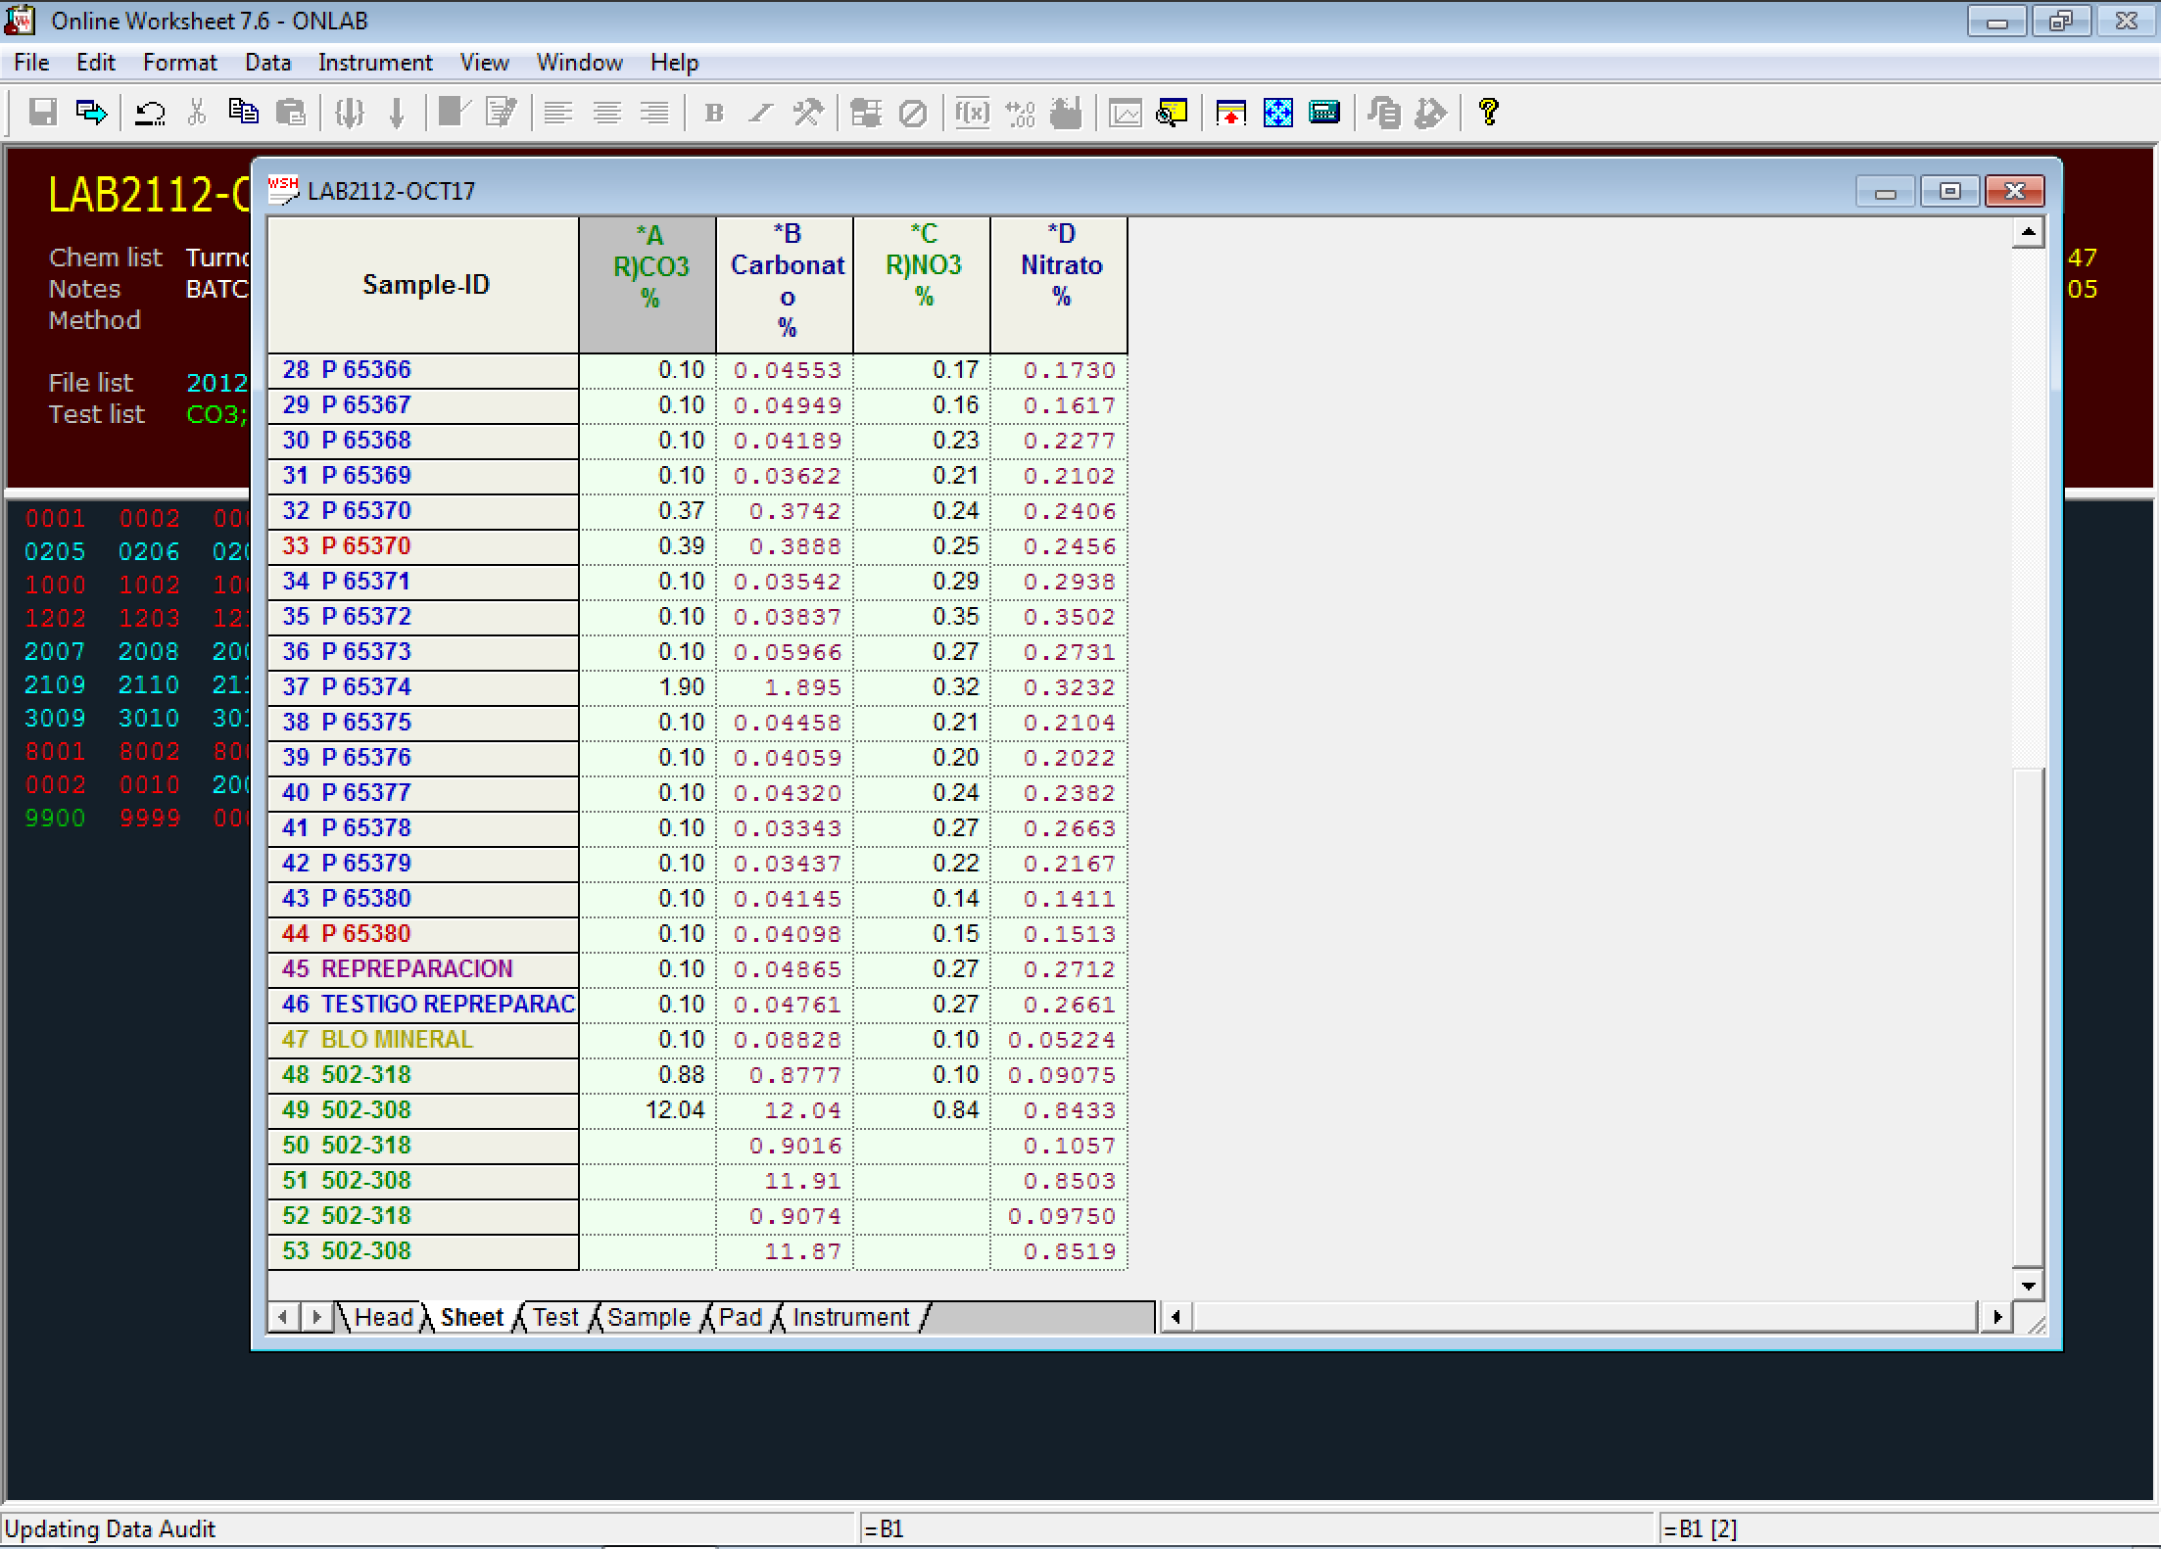Screen dimensions: 2161x1549
Task: Click the chart graph toolbar icon
Action: [1125, 113]
